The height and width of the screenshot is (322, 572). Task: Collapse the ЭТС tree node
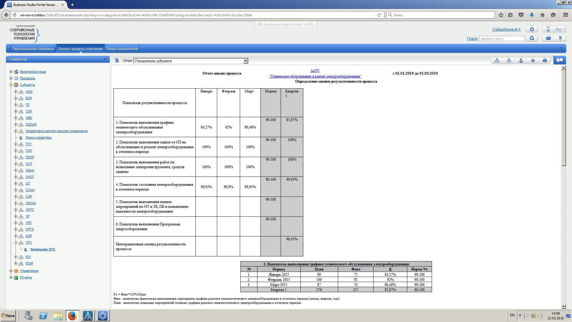[x=16, y=243]
